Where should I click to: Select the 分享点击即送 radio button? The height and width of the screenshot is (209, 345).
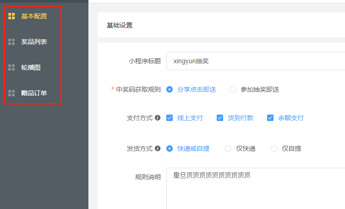[170, 89]
